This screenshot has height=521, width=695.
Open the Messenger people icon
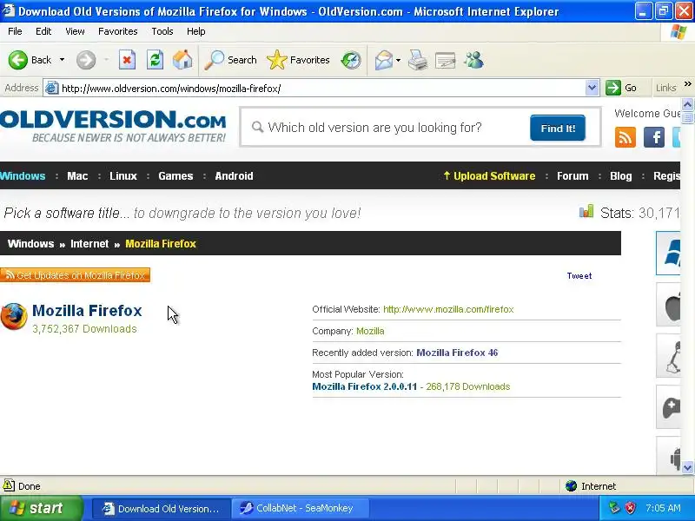(473, 60)
